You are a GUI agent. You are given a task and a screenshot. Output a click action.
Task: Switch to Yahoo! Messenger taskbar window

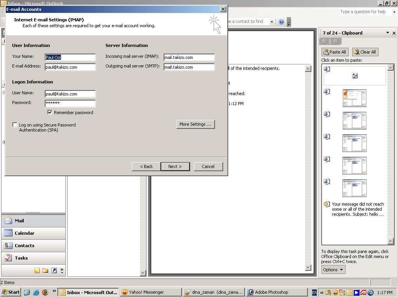tap(151, 293)
